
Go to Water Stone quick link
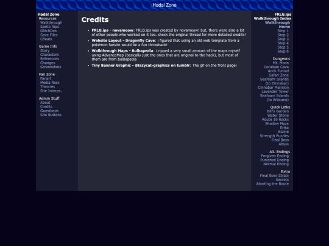pyautogui.click(x=278, y=115)
